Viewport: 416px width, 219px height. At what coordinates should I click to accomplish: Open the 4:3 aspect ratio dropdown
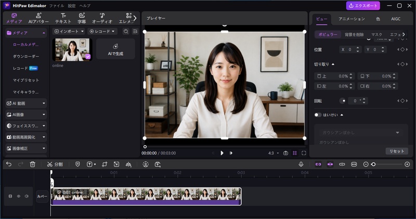[x=274, y=153]
